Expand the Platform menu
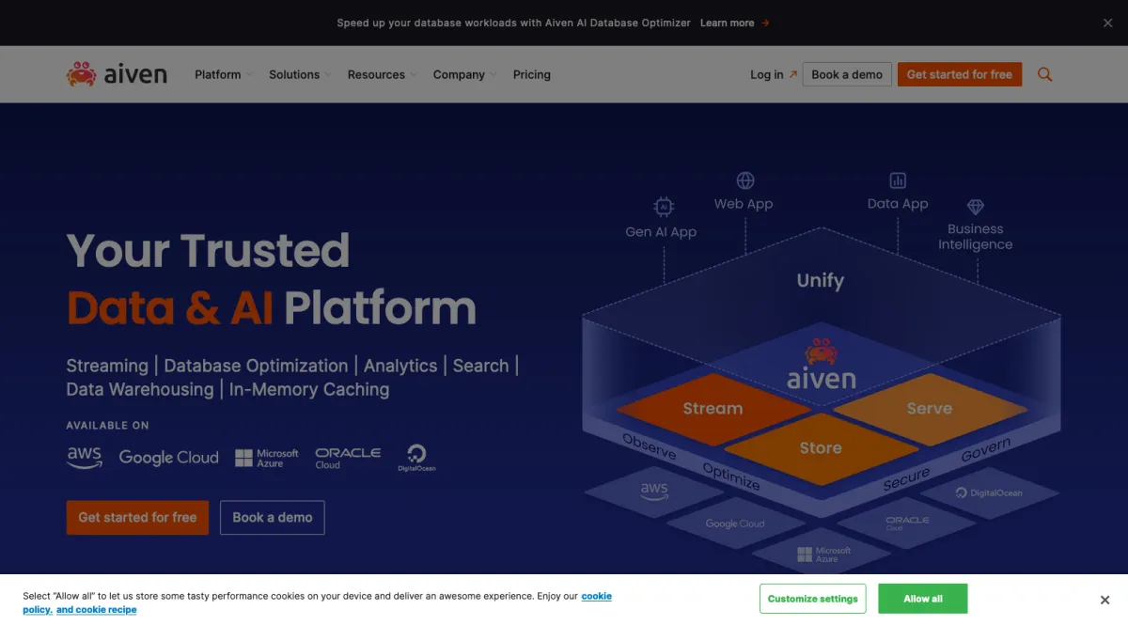The height and width of the screenshot is (625, 1128). pos(223,74)
